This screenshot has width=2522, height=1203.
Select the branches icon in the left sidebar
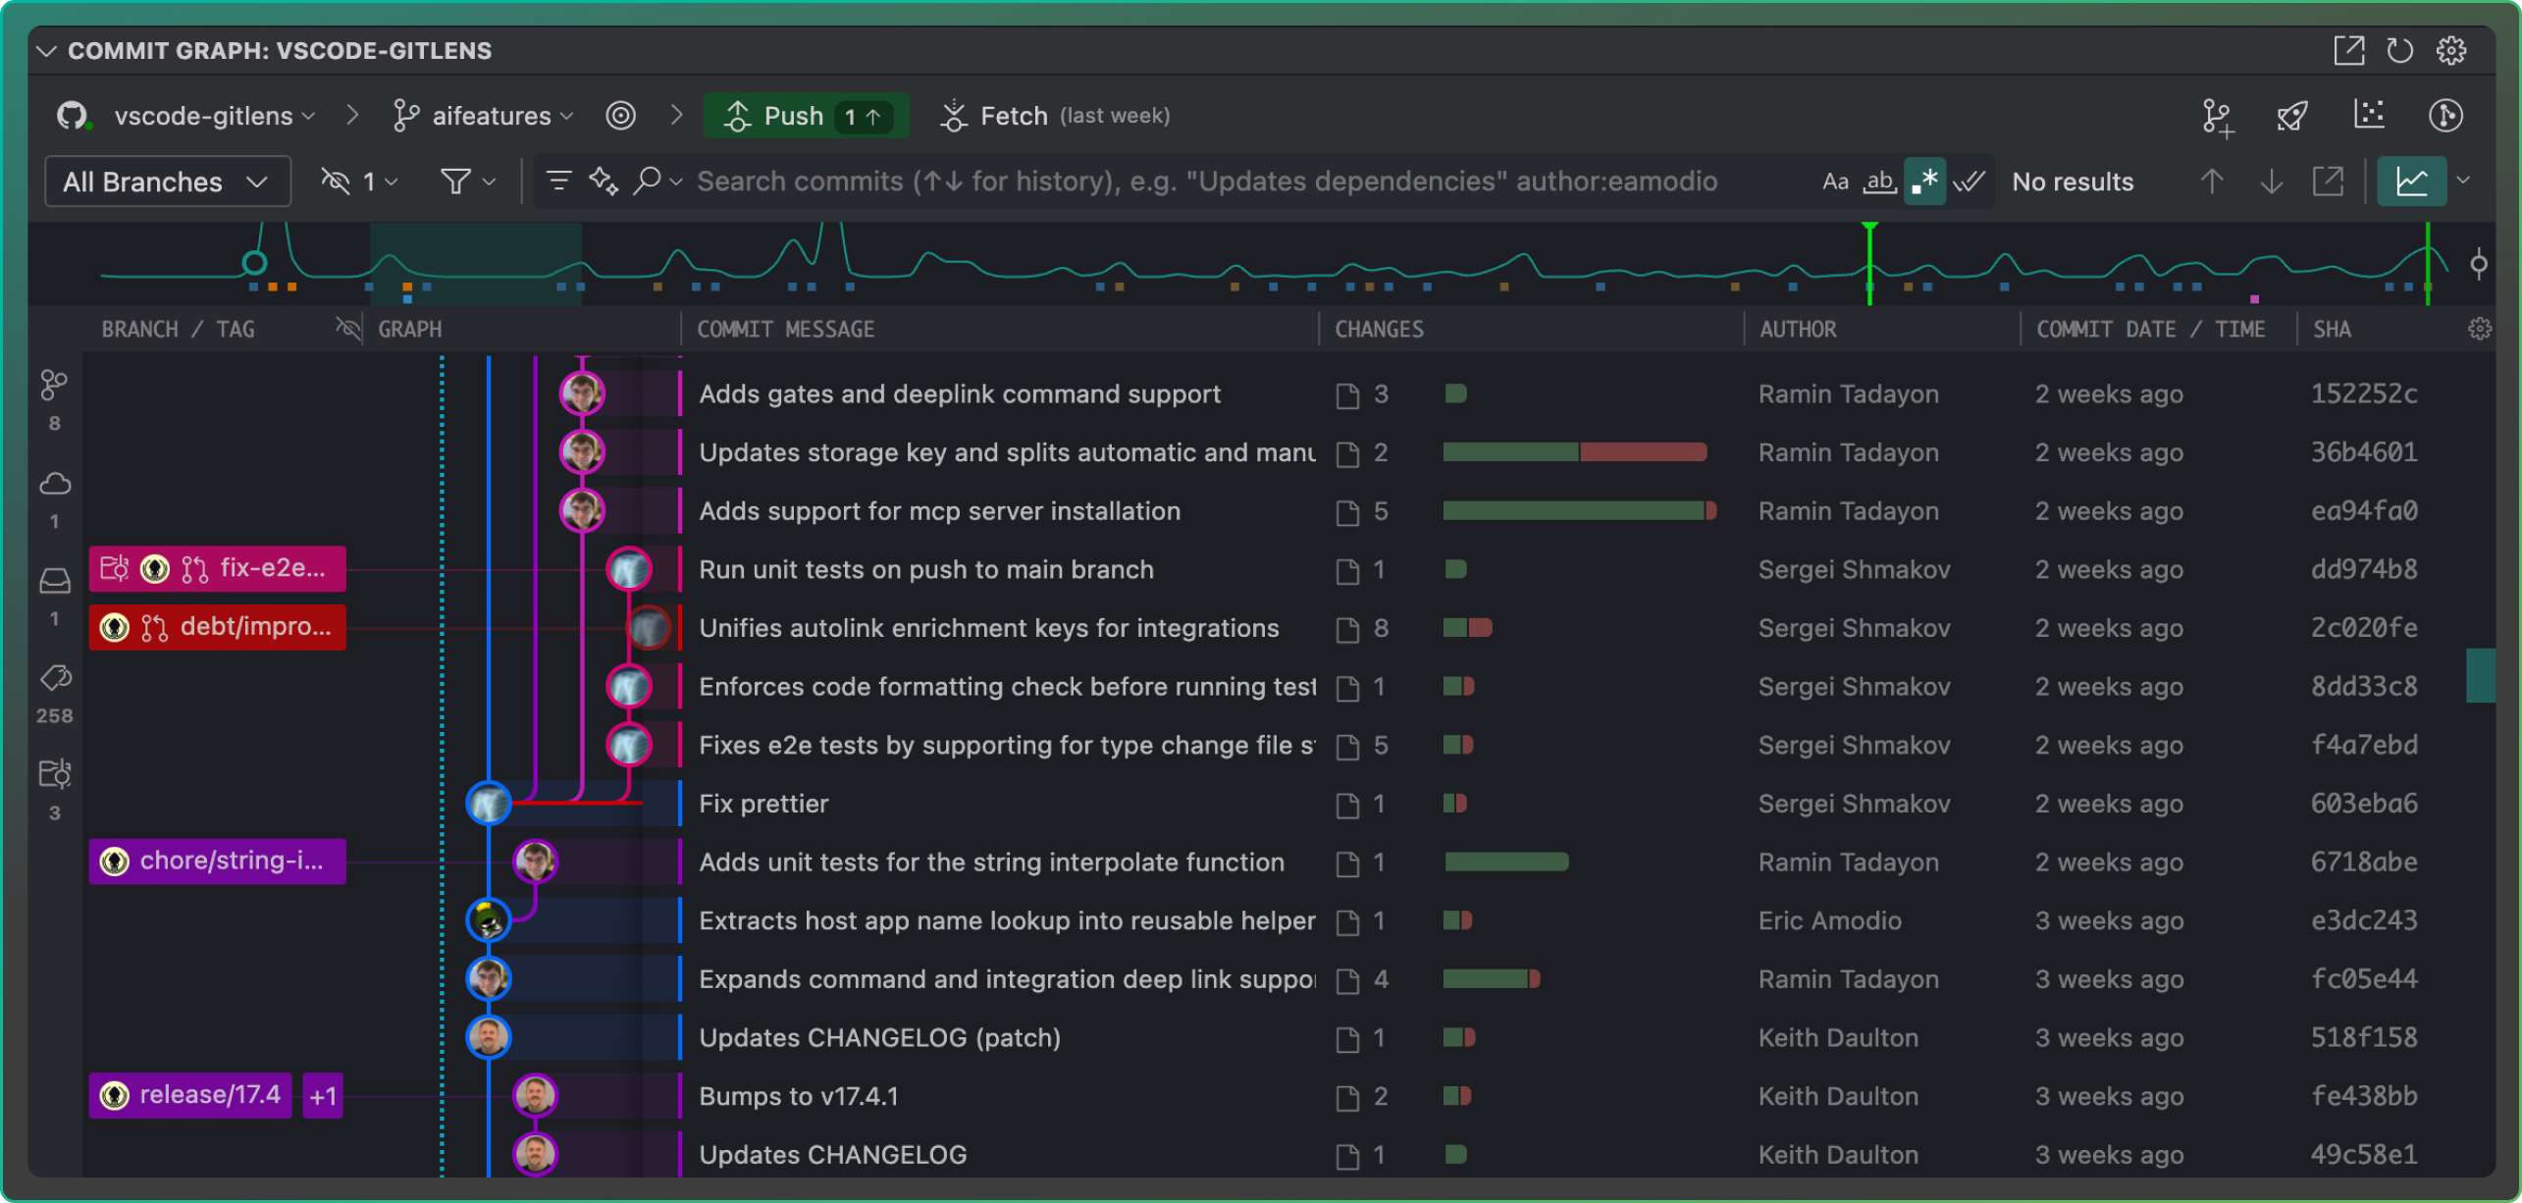54,387
